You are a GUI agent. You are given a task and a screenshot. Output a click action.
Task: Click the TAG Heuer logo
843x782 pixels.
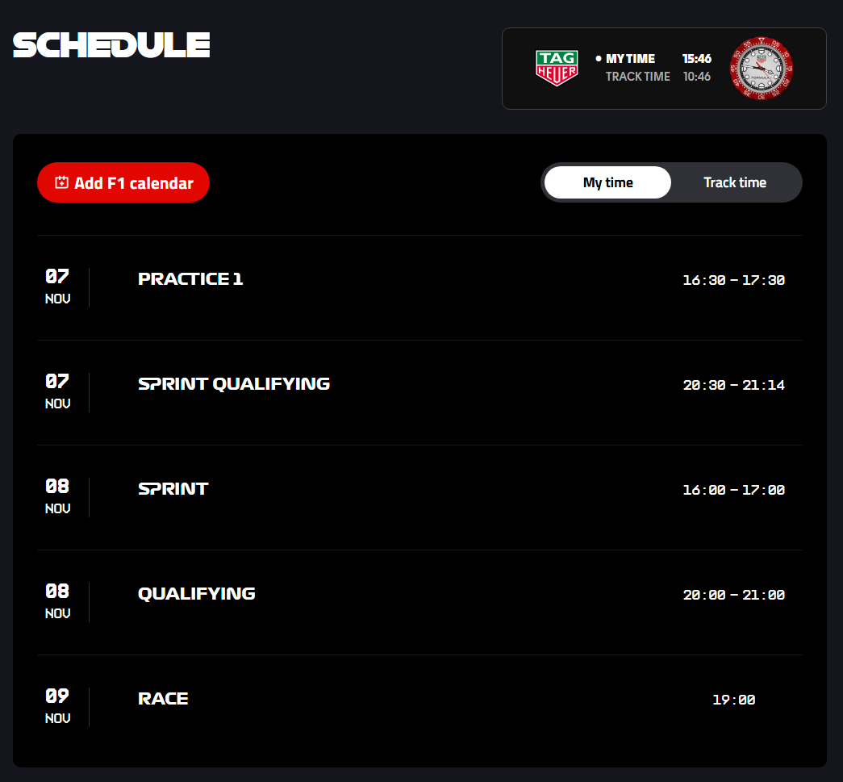pos(557,68)
